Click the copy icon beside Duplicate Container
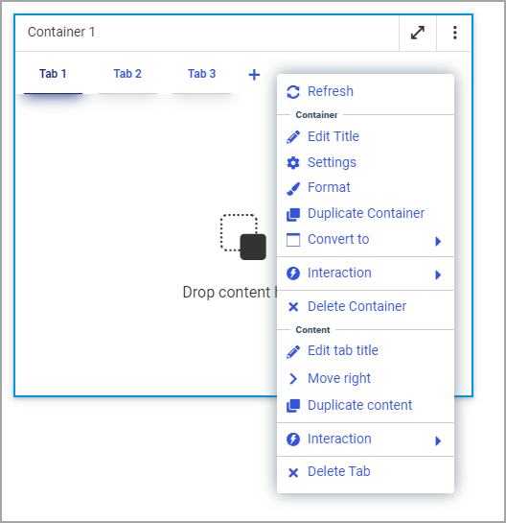This screenshot has width=506, height=523. pos(293,214)
